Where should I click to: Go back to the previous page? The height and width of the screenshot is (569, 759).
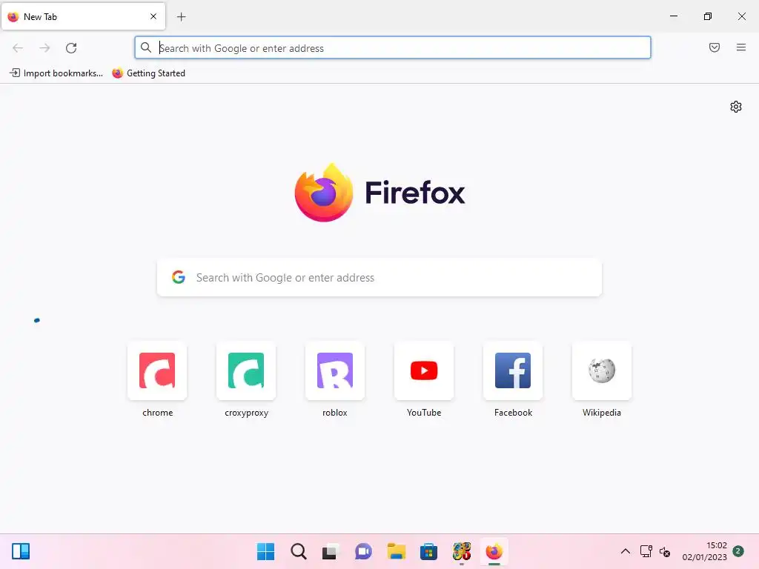18,48
